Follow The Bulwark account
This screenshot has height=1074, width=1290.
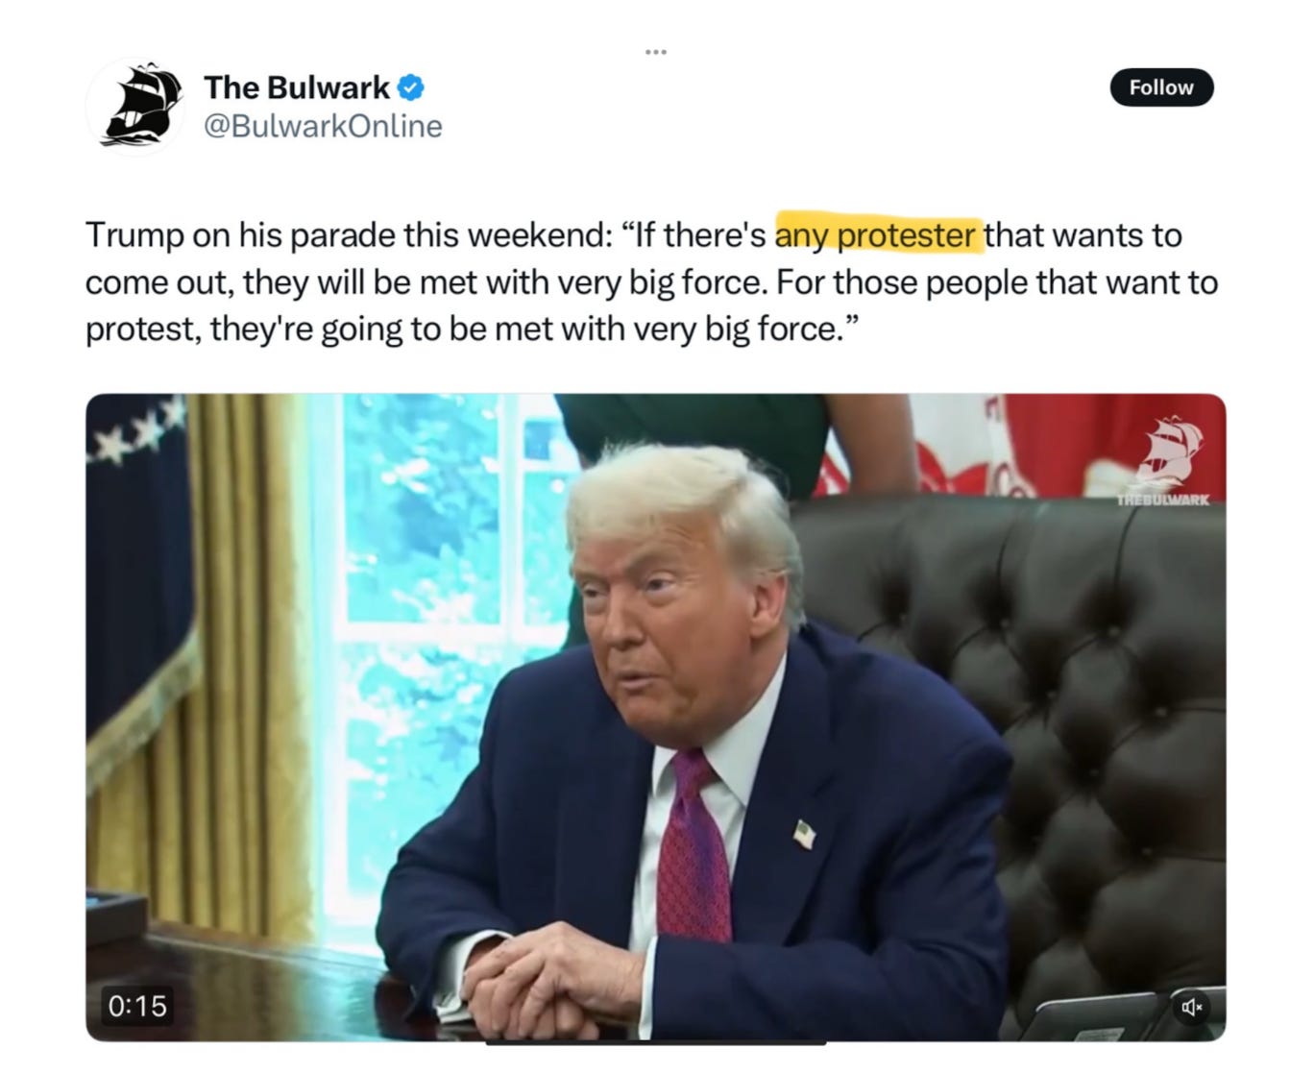(1161, 87)
